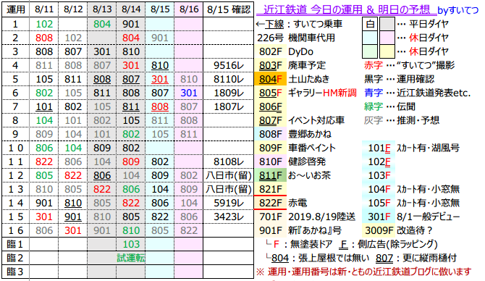The image size is (485, 281).
Task: Select the 土山たぬき legend description
Action: pos(308,79)
